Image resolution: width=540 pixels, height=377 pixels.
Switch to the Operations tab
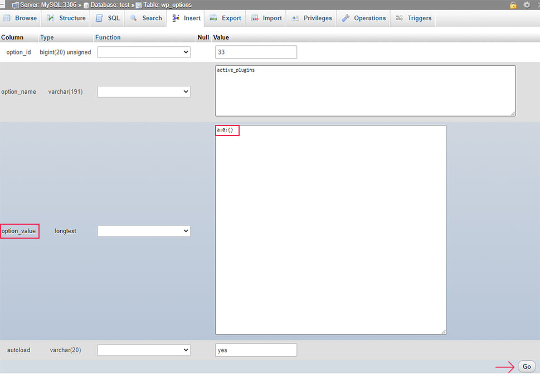[x=364, y=18]
